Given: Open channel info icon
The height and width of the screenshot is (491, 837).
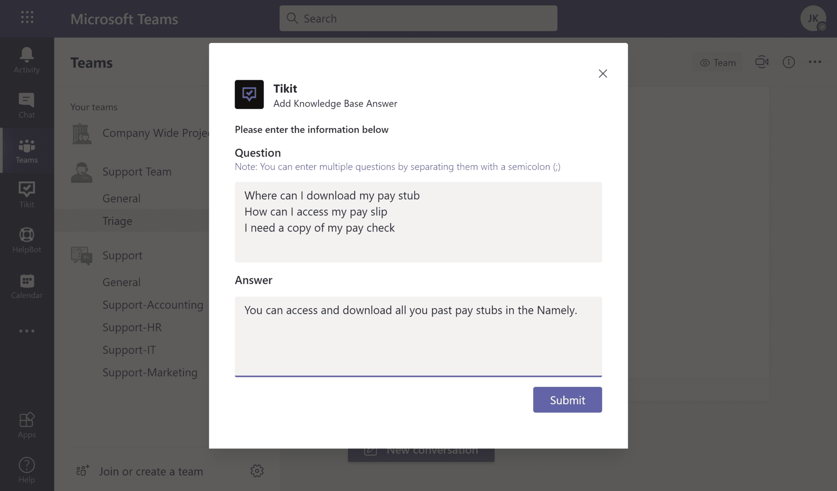Looking at the screenshot, I should pyautogui.click(x=788, y=62).
